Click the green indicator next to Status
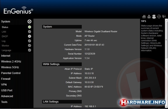168x109 pixels. pyautogui.click(x=29, y=27)
